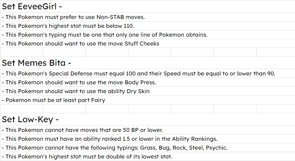
Task: Click the 50 BP or lower rule
Action: point(147,130)
